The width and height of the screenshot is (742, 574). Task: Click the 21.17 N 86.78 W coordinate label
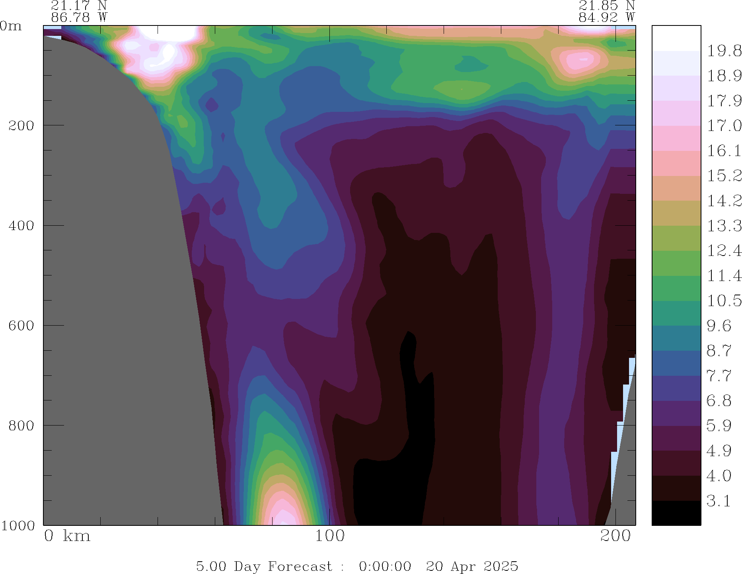79,12
